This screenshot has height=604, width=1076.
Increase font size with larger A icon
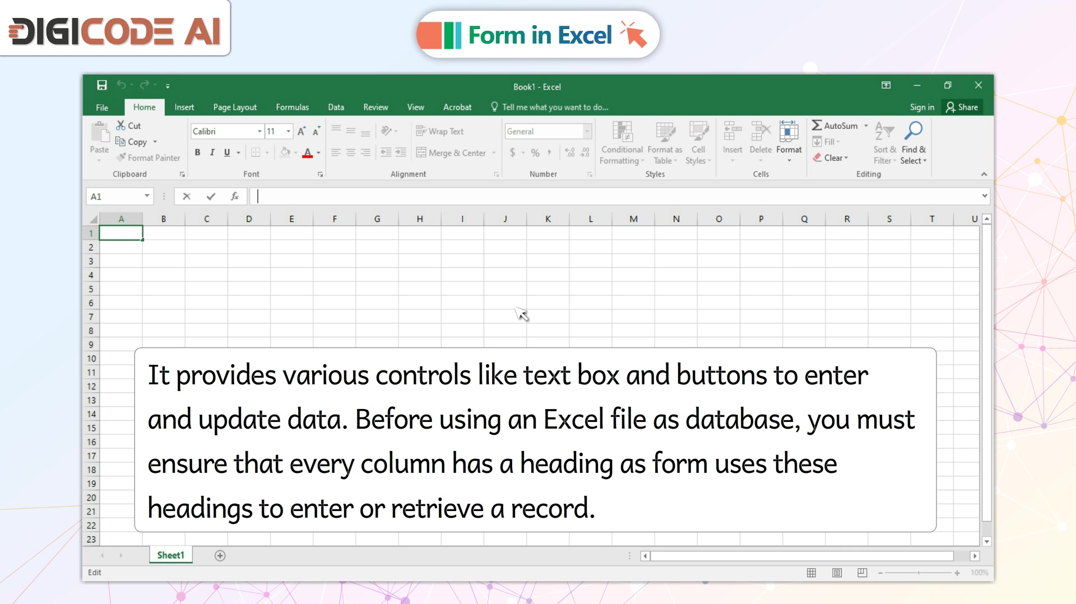pos(302,131)
